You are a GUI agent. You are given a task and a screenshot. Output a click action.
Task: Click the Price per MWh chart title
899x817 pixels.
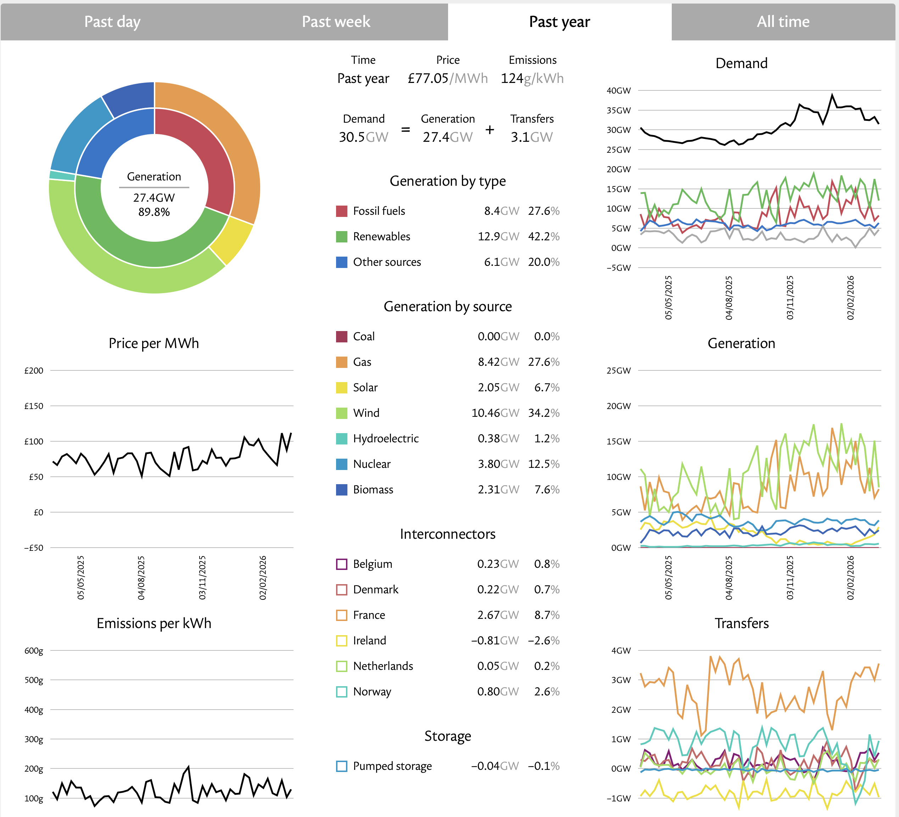coord(153,343)
